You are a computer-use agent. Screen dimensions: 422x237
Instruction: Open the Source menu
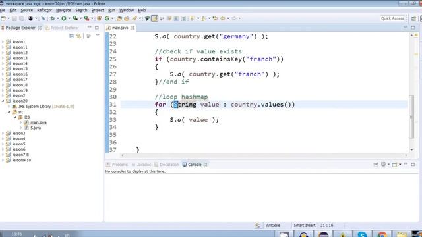26,10
